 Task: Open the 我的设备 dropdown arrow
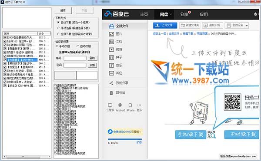pos(247,26)
